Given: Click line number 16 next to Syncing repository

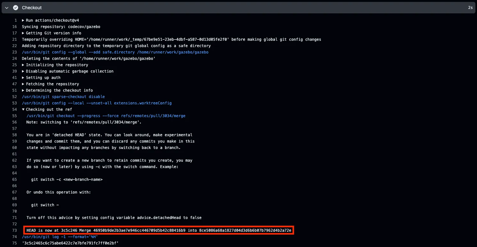Looking at the screenshot, I should (14, 26).
